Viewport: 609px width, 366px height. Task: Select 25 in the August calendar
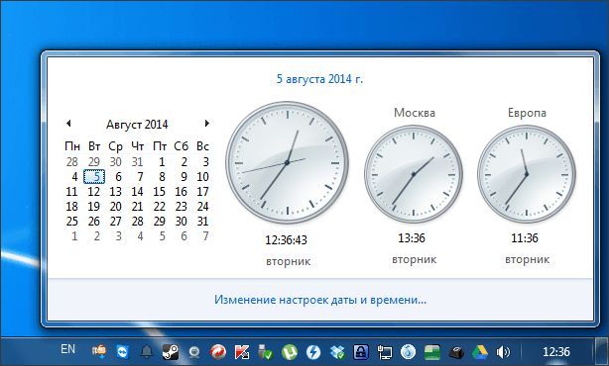click(x=71, y=222)
